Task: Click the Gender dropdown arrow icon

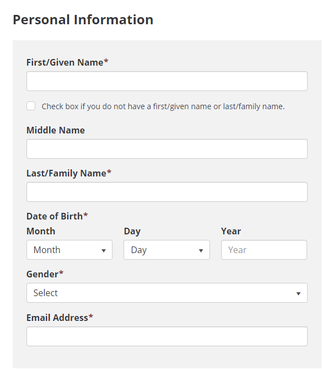Action: click(x=298, y=293)
